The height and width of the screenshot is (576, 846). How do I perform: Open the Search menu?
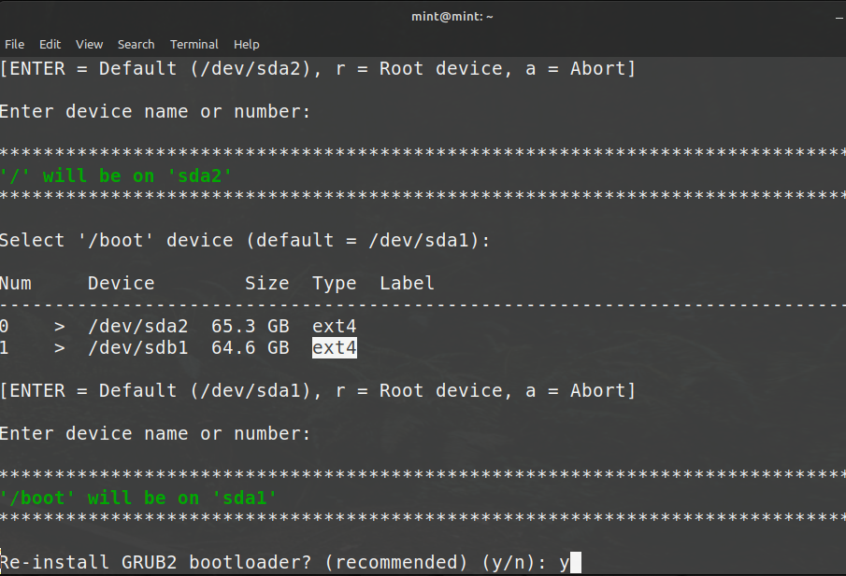pyautogui.click(x=136, y=44)
